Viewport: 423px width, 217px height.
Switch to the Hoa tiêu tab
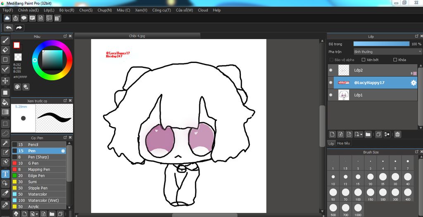click(x=343, y=143)
